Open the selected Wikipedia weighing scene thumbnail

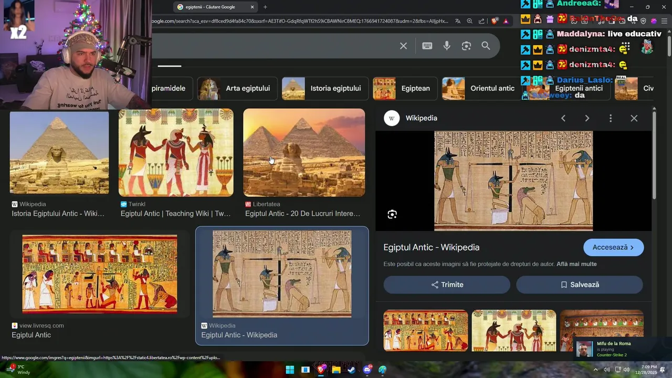coord(282,274)
